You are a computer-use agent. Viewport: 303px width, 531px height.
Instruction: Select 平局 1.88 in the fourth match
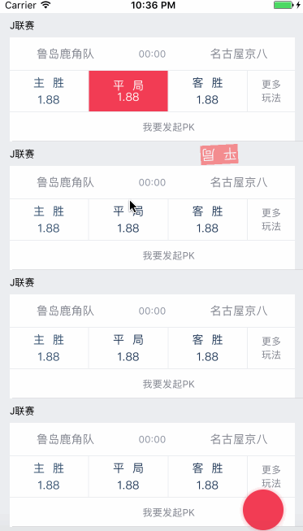tap(128, 477)
